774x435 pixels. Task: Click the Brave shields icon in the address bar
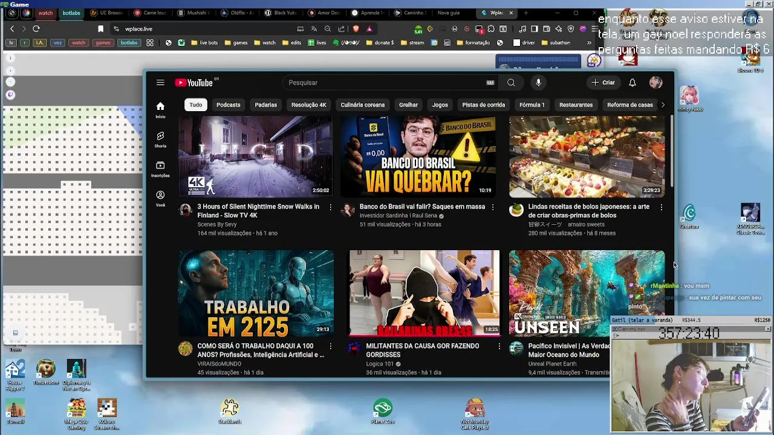click(356, 28)
